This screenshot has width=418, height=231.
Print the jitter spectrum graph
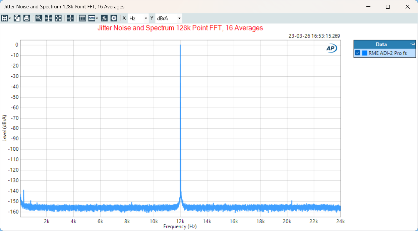point(26,18)
